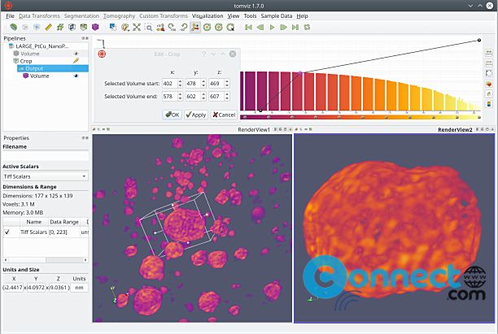Click the Cancel button
Viewport: 498px width, 334px height.
pyautogui.click(x=224, y=115)
